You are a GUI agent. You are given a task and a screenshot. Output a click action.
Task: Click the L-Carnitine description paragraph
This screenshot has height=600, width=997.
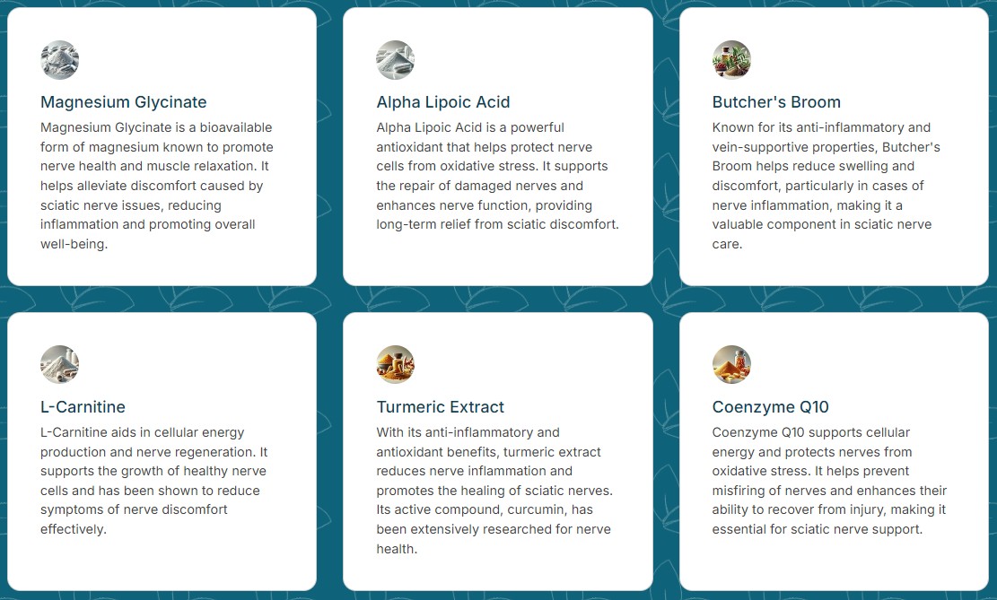pyautogui.click(x=153, y=481)
